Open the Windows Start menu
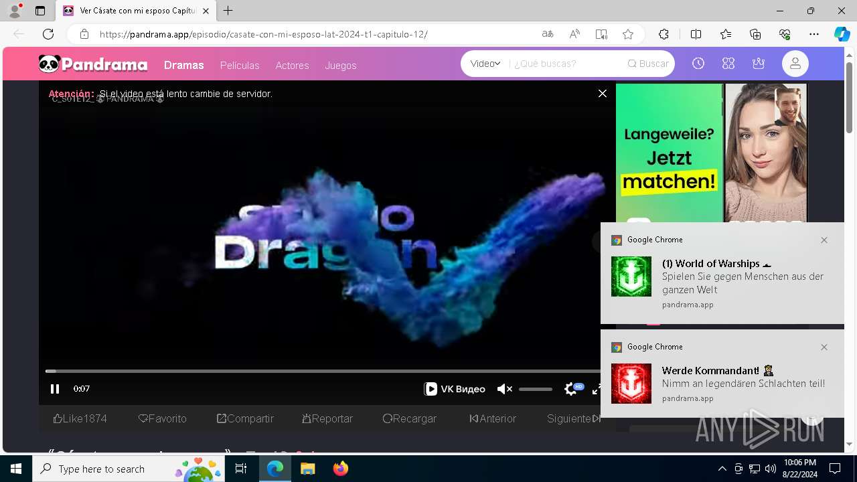 pos(16,469)
